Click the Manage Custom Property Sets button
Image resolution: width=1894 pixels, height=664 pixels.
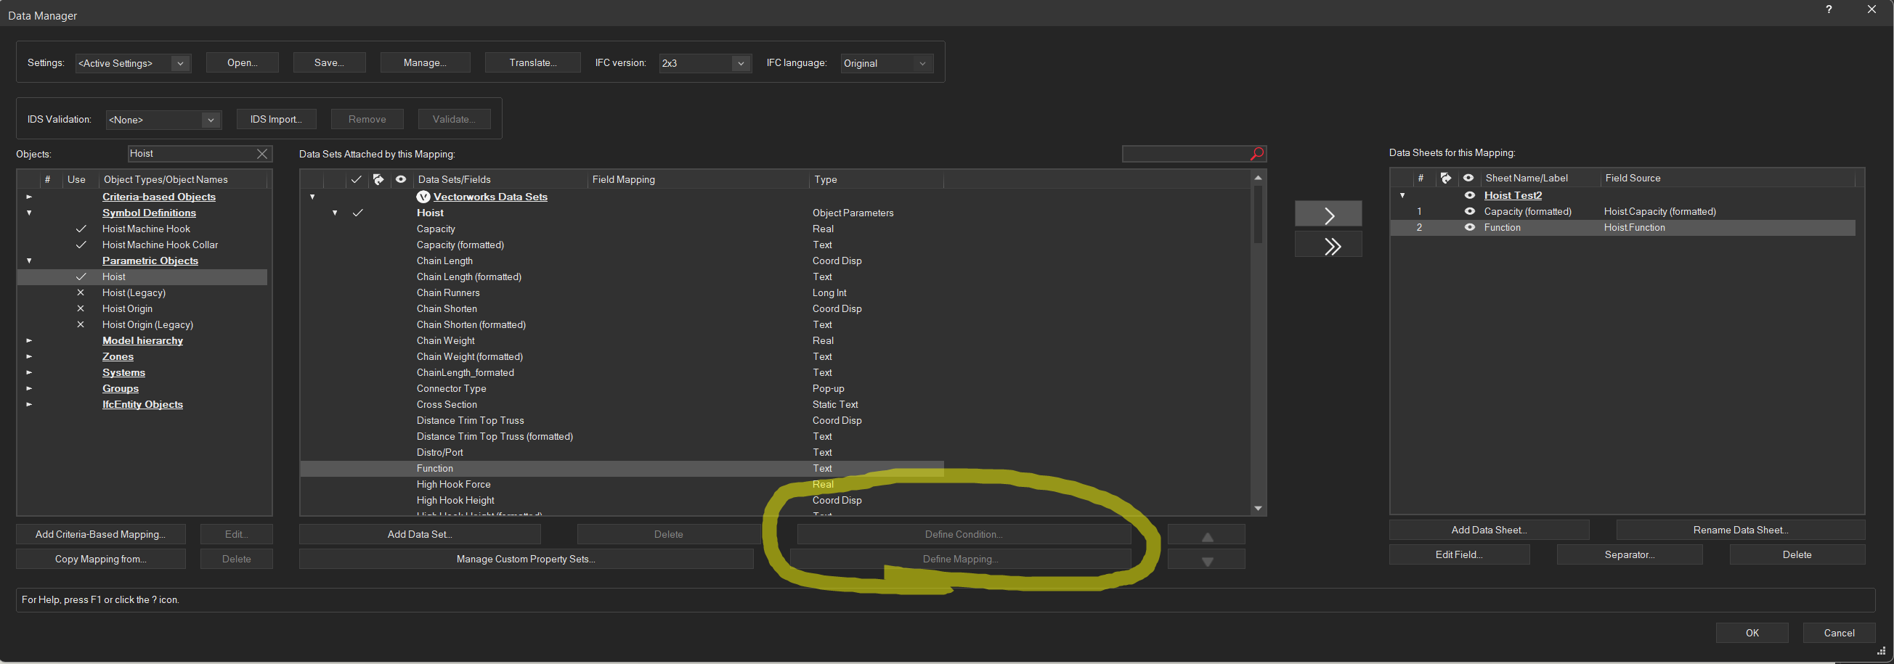click(x=526, y=559)
